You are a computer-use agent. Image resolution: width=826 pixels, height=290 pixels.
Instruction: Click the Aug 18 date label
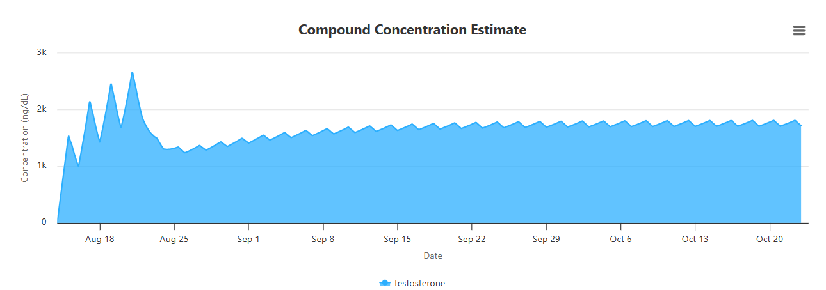(100, 240)
